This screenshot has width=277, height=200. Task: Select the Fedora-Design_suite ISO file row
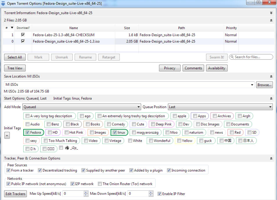[66, 41]
